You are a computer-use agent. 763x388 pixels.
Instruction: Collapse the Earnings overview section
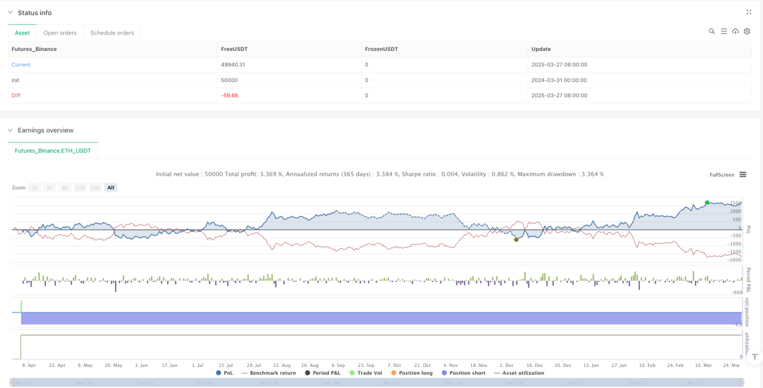pos(10,130)
